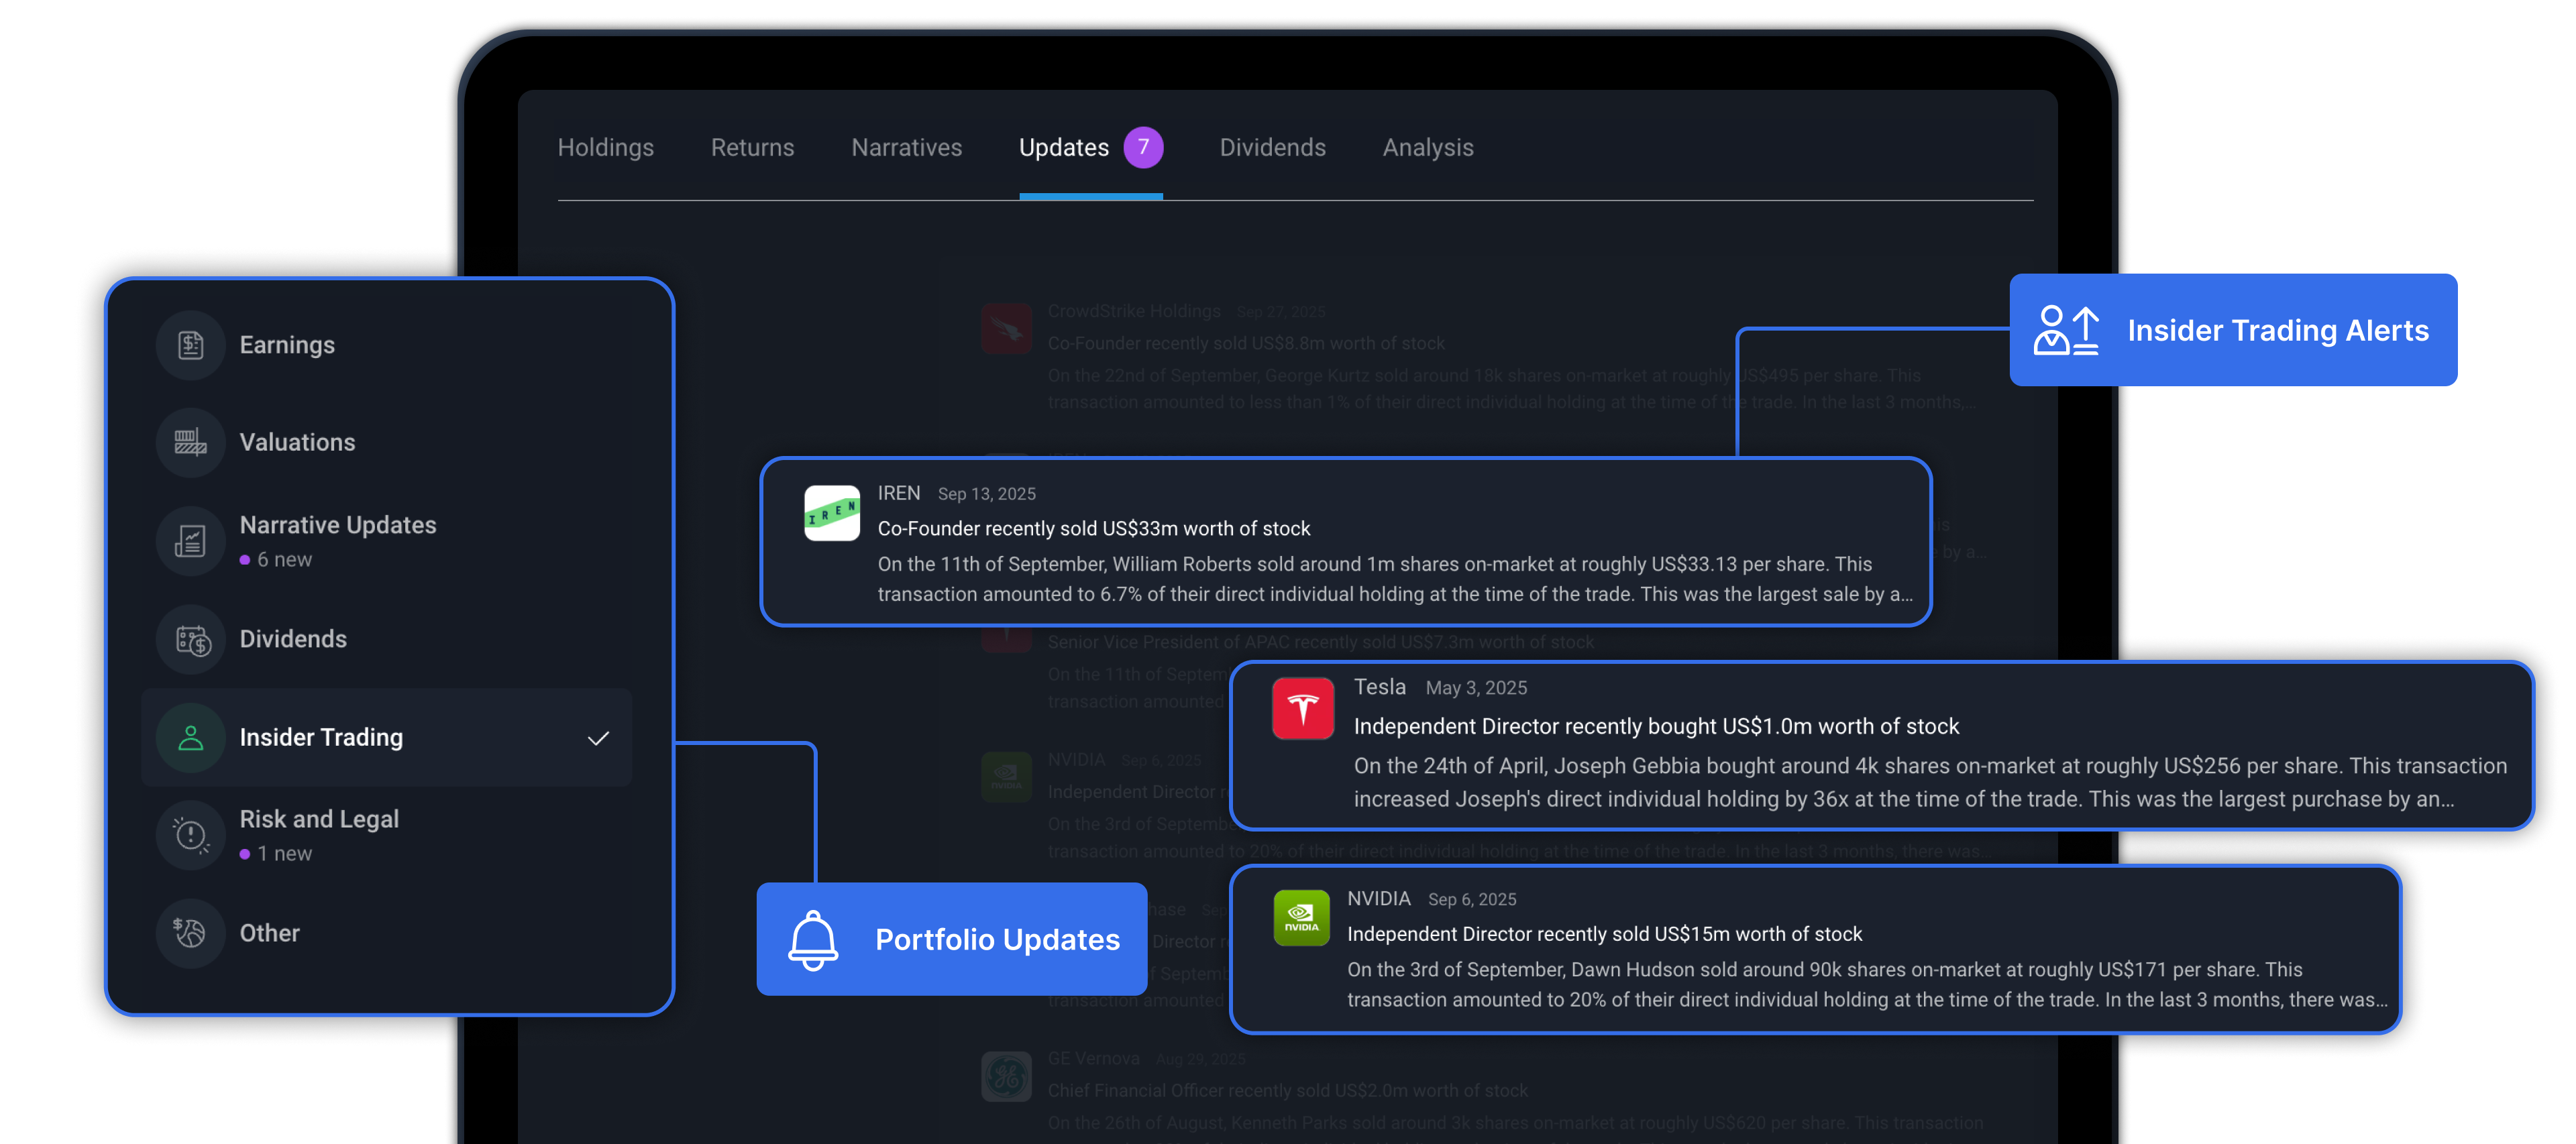Select the Narrative Updates filter option

pos(338,525)
